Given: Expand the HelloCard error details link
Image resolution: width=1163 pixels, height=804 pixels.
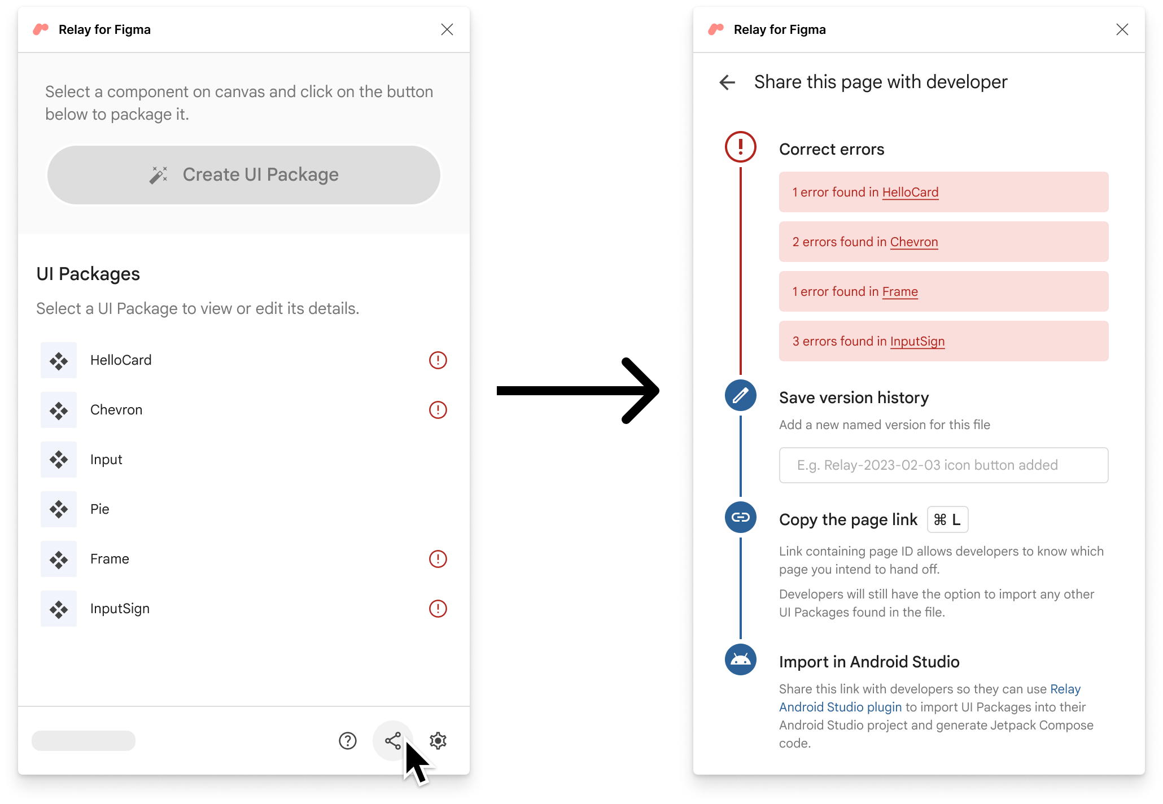Looking at the screenshot, I should point(910,191).
